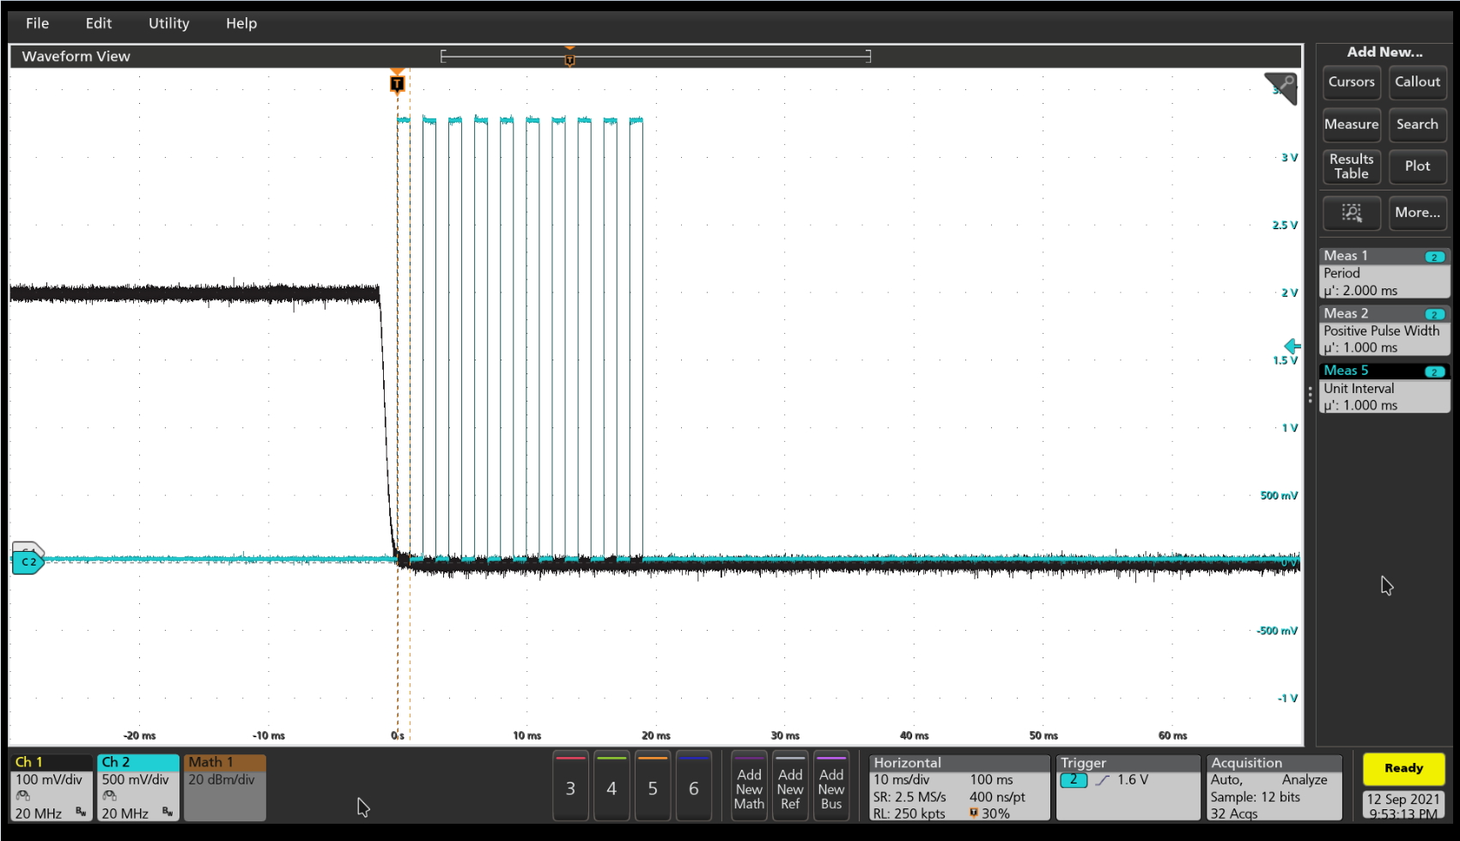Select Meas 2 Positive Pulse Width badge
The height and width of the screenshot is (841, 1460).
point(1384,330)
